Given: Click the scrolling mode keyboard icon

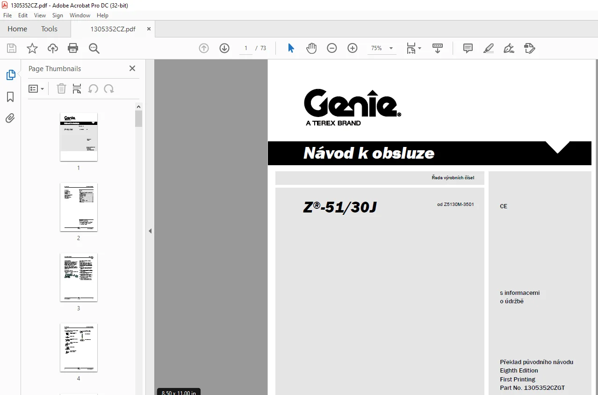Looking at the screenshot, I should pyautogui.click(x=438, y=48).
